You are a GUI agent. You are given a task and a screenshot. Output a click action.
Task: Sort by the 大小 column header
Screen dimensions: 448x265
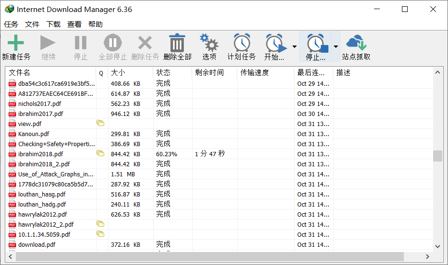[130, 73]
